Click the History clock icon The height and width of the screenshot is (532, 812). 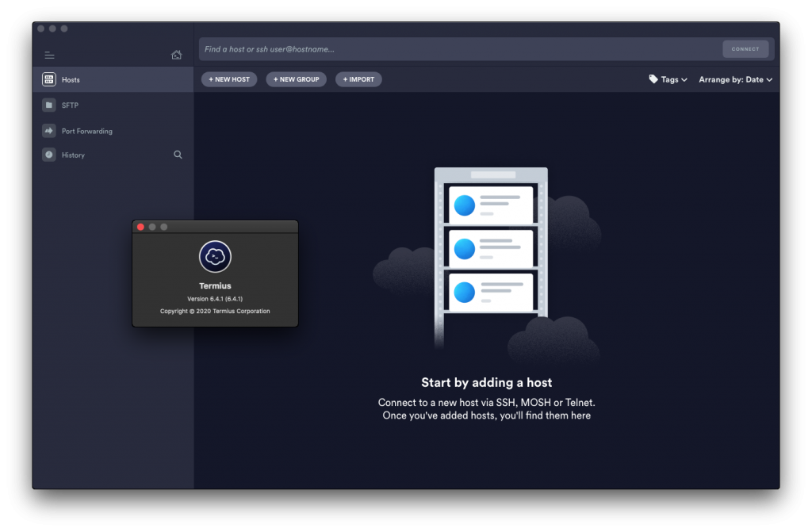48,155
